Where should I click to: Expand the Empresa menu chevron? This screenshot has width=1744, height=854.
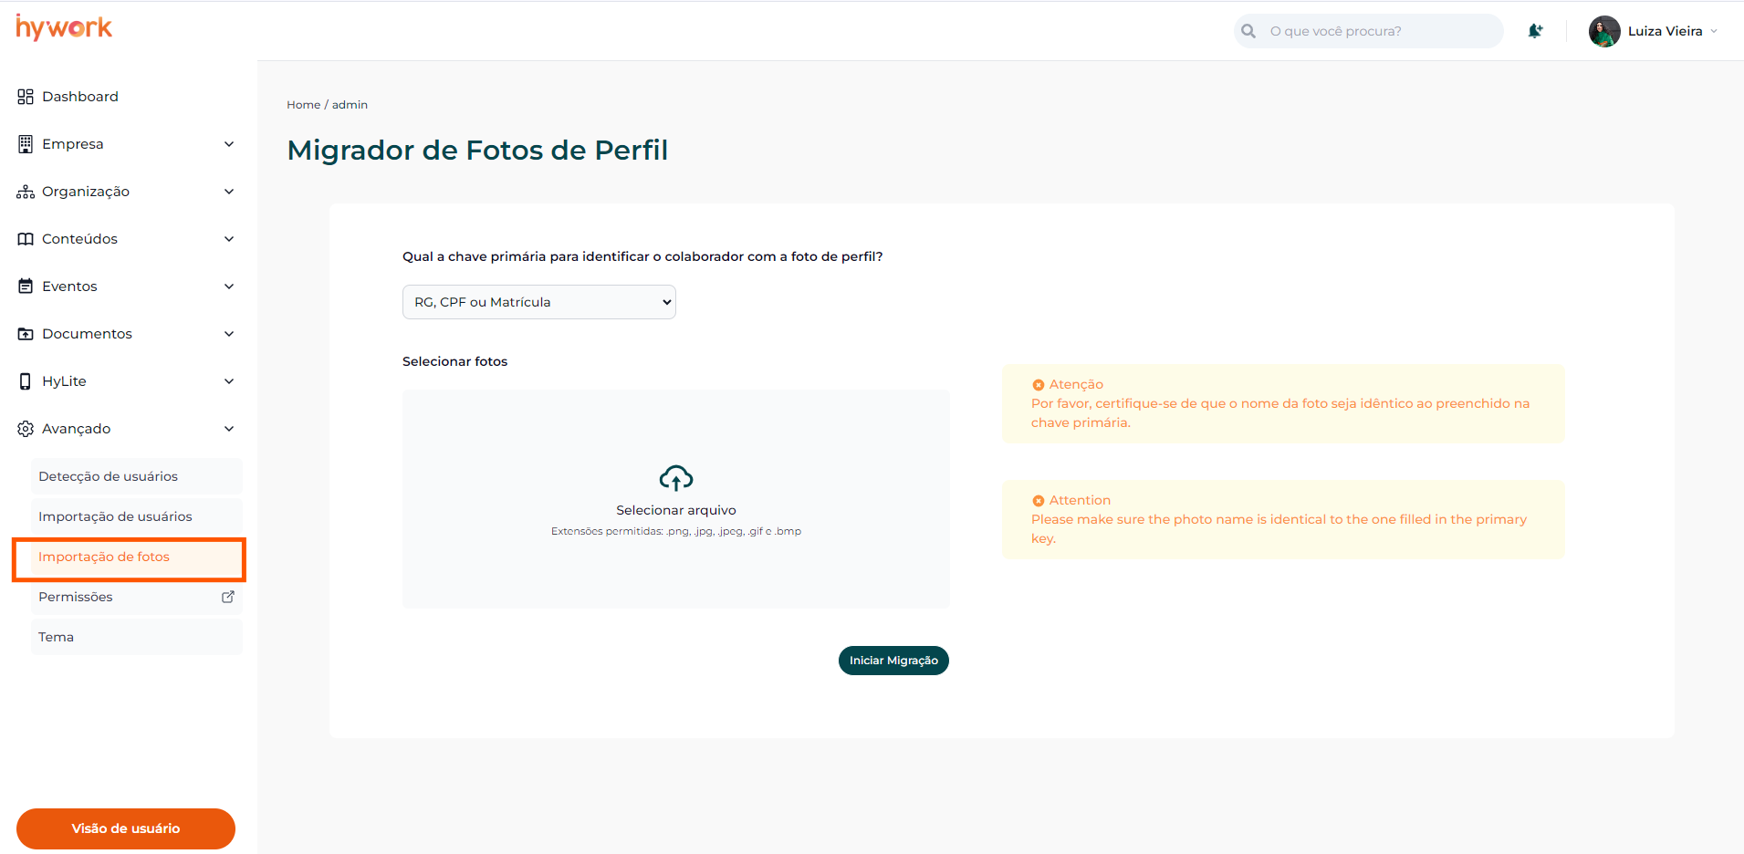pos(229,144)
